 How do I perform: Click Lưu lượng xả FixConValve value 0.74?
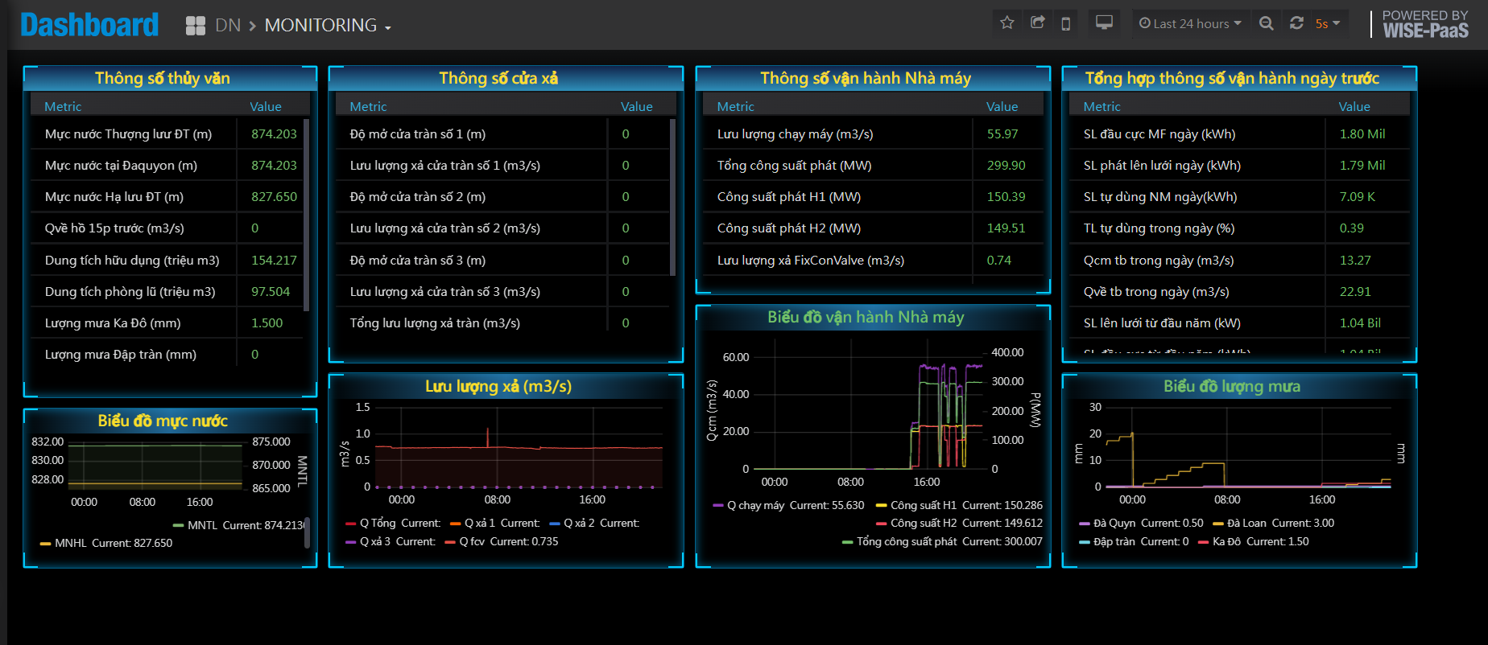tap(999, 260)
